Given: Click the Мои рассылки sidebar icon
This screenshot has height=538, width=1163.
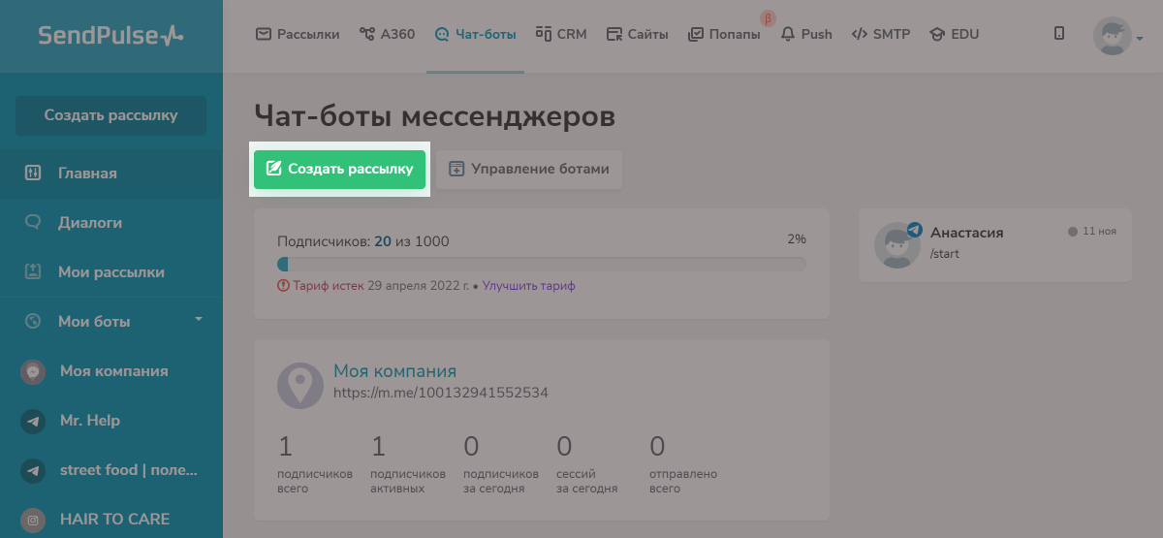Looking at the screenshot, I should 33,272.
